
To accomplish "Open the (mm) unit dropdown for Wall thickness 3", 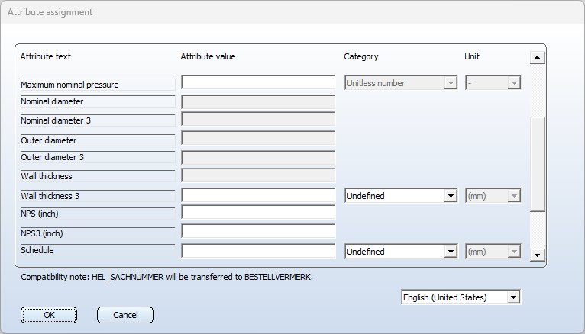I will click(x=493, y=196).
